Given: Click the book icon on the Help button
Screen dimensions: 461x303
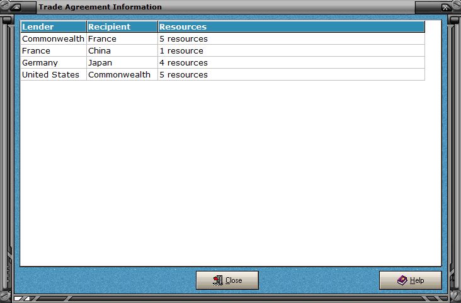Looking at the screenshot, I should tap(402, 280).
